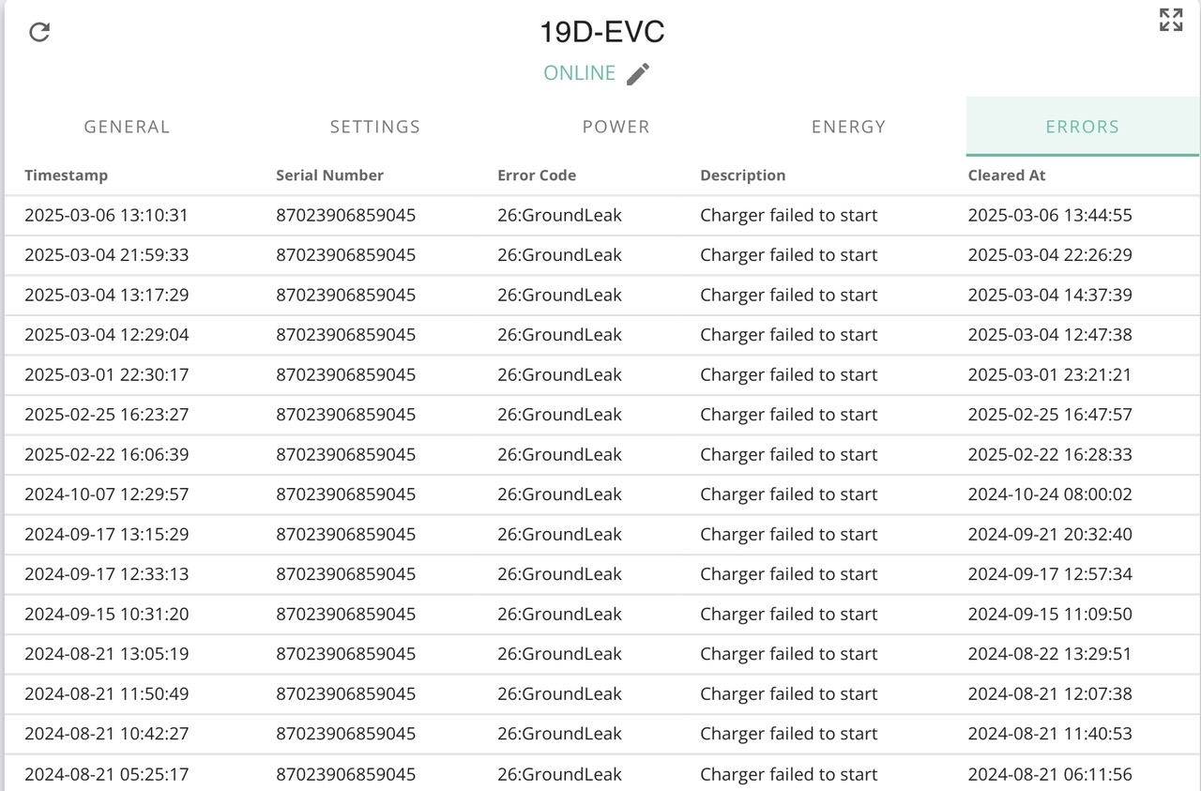
Task: Click serial number in 2024-08-21 05:25:17 row
Action: (x=345, y=774)
